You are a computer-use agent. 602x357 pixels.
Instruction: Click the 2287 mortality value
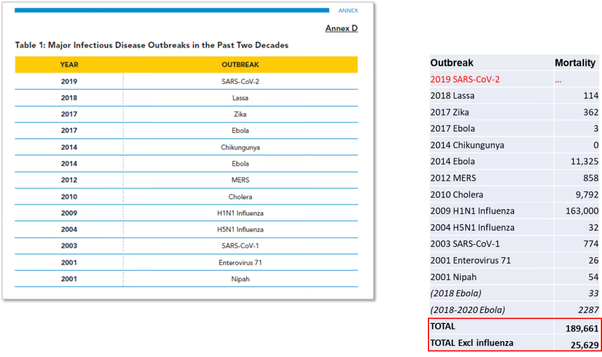coord(588,310)
